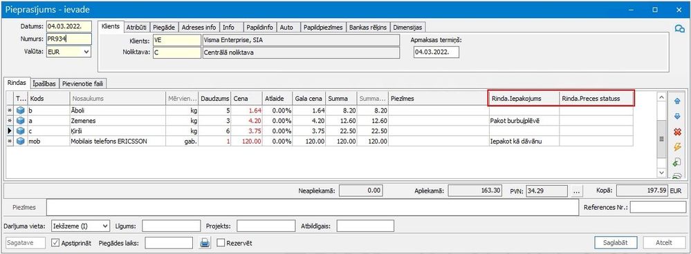691x254 pixels.
Task: Click the Rinda.Preces statuss column header
Action: (x=596, y=99)
